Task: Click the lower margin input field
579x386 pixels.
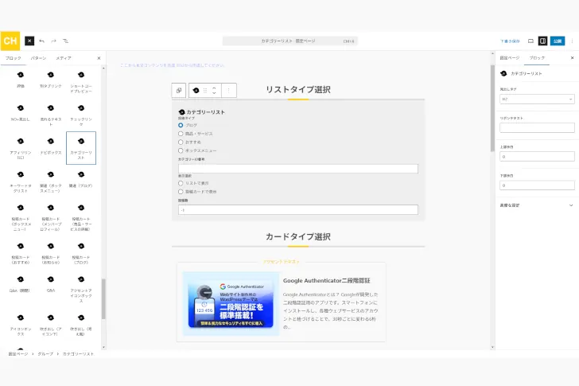Action: tap(537, 185)
